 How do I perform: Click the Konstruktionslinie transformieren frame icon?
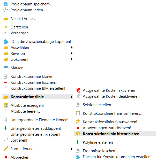point(78,113)
